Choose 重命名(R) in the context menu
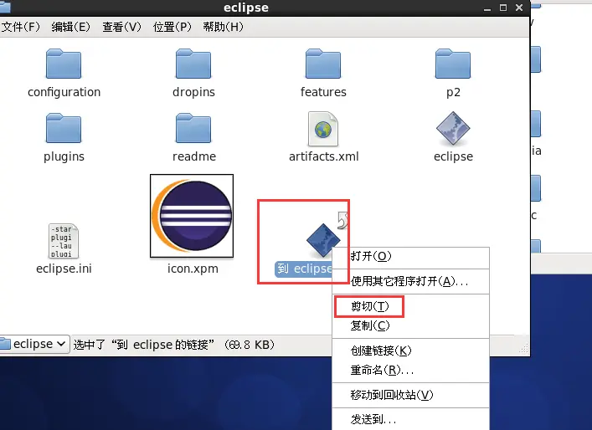592x430 pixels. pyautogui.click(x=411, y=370)
